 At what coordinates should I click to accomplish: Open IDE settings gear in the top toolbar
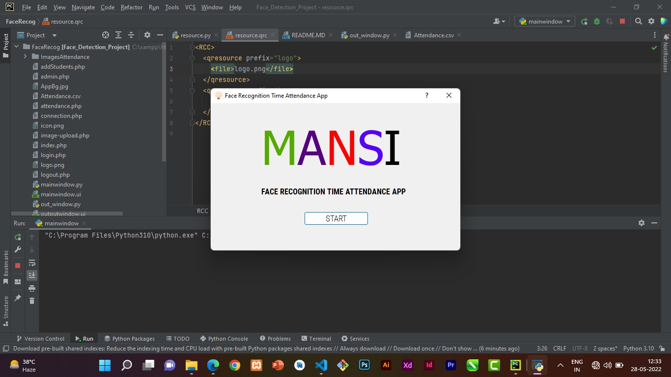(651, 22)
